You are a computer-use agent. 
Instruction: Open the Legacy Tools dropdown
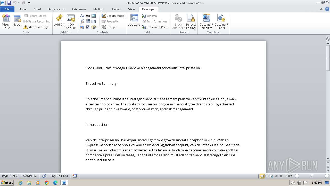pos(94,27)
